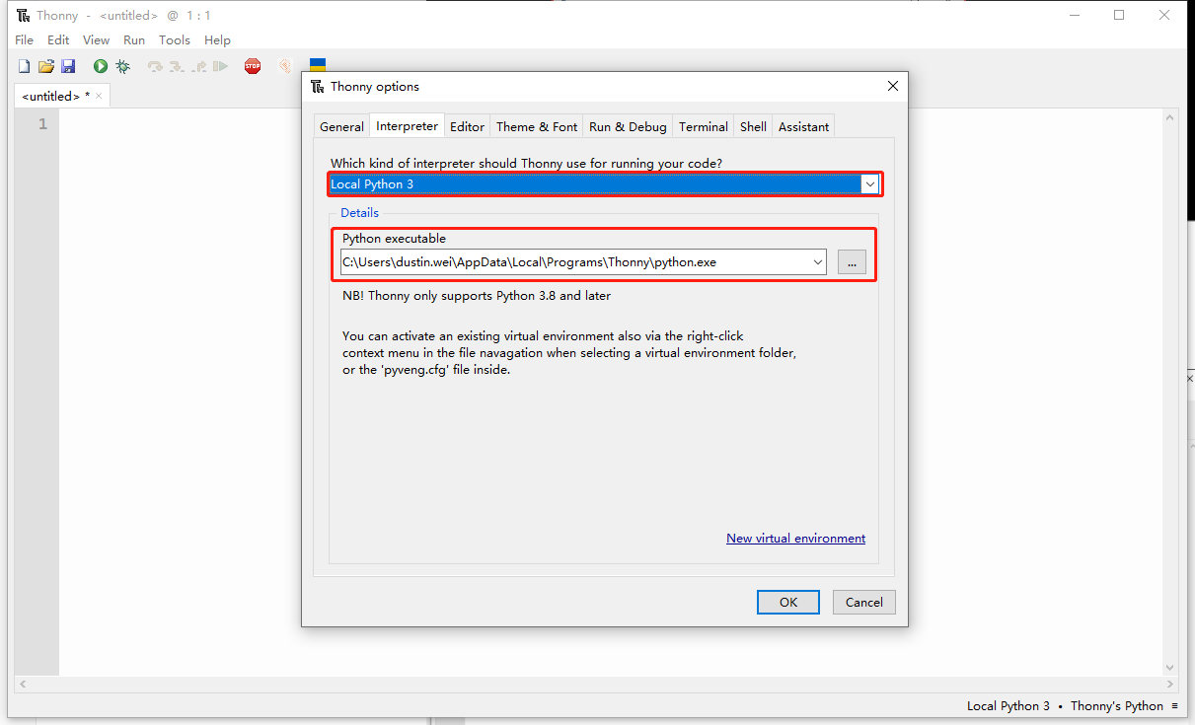Browse for Python executable with ... button
The image size is (1195, 725).
[852, 262]
